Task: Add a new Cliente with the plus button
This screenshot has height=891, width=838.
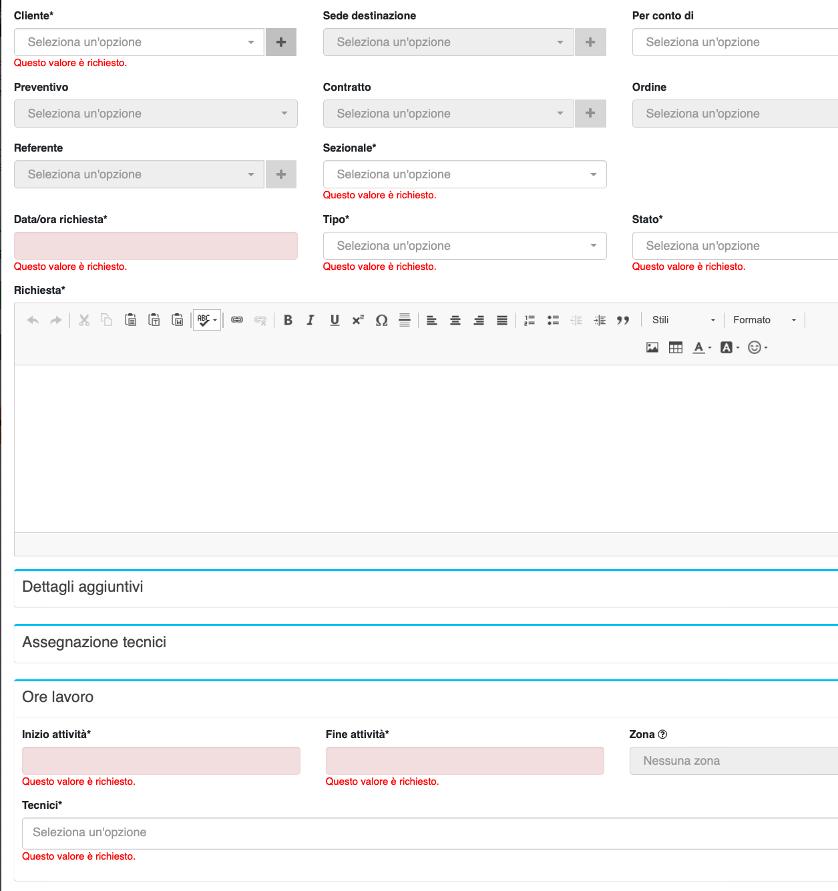Action: (x=280, y=42)
